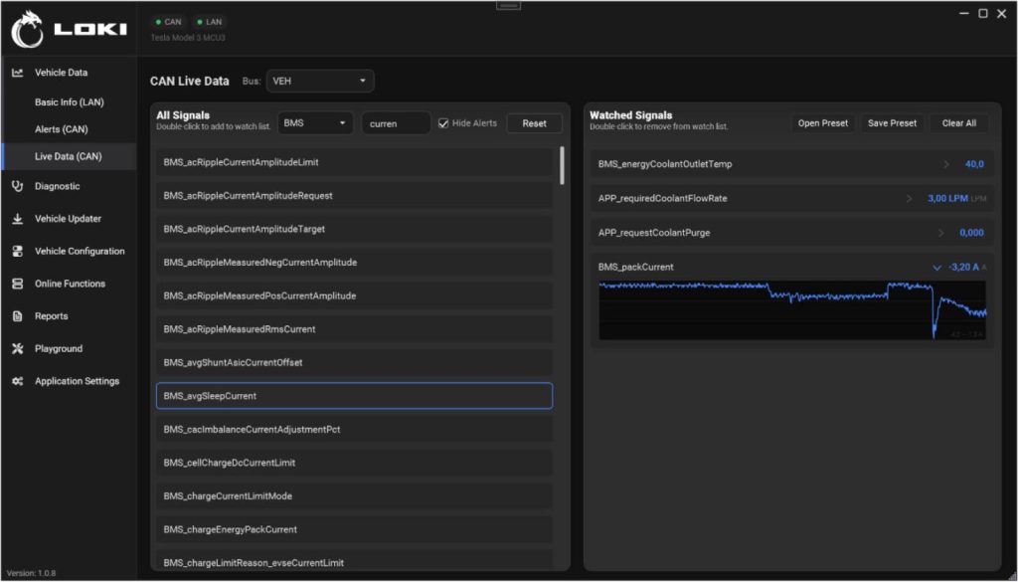Image resolution: width=1018 pixels, height=582 pixels.
Task: Select BMS_avgSleepCurrent signal row
Action: [355, 396]
